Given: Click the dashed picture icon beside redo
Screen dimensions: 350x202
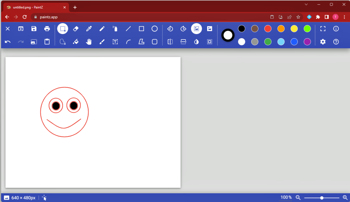Looking at the screenshot, I should [x=34, y=42].
